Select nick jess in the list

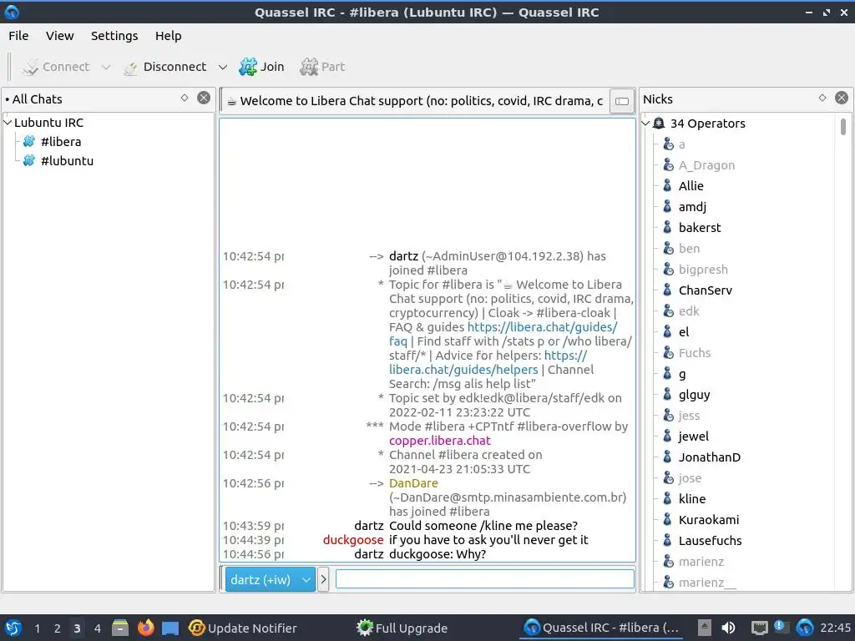coord(689,416)
